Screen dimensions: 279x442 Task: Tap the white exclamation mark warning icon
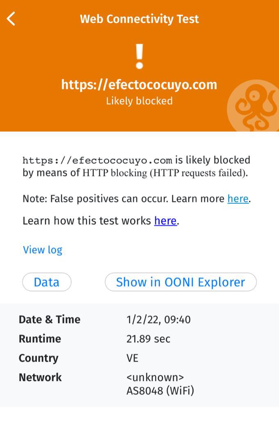[139, 56]
